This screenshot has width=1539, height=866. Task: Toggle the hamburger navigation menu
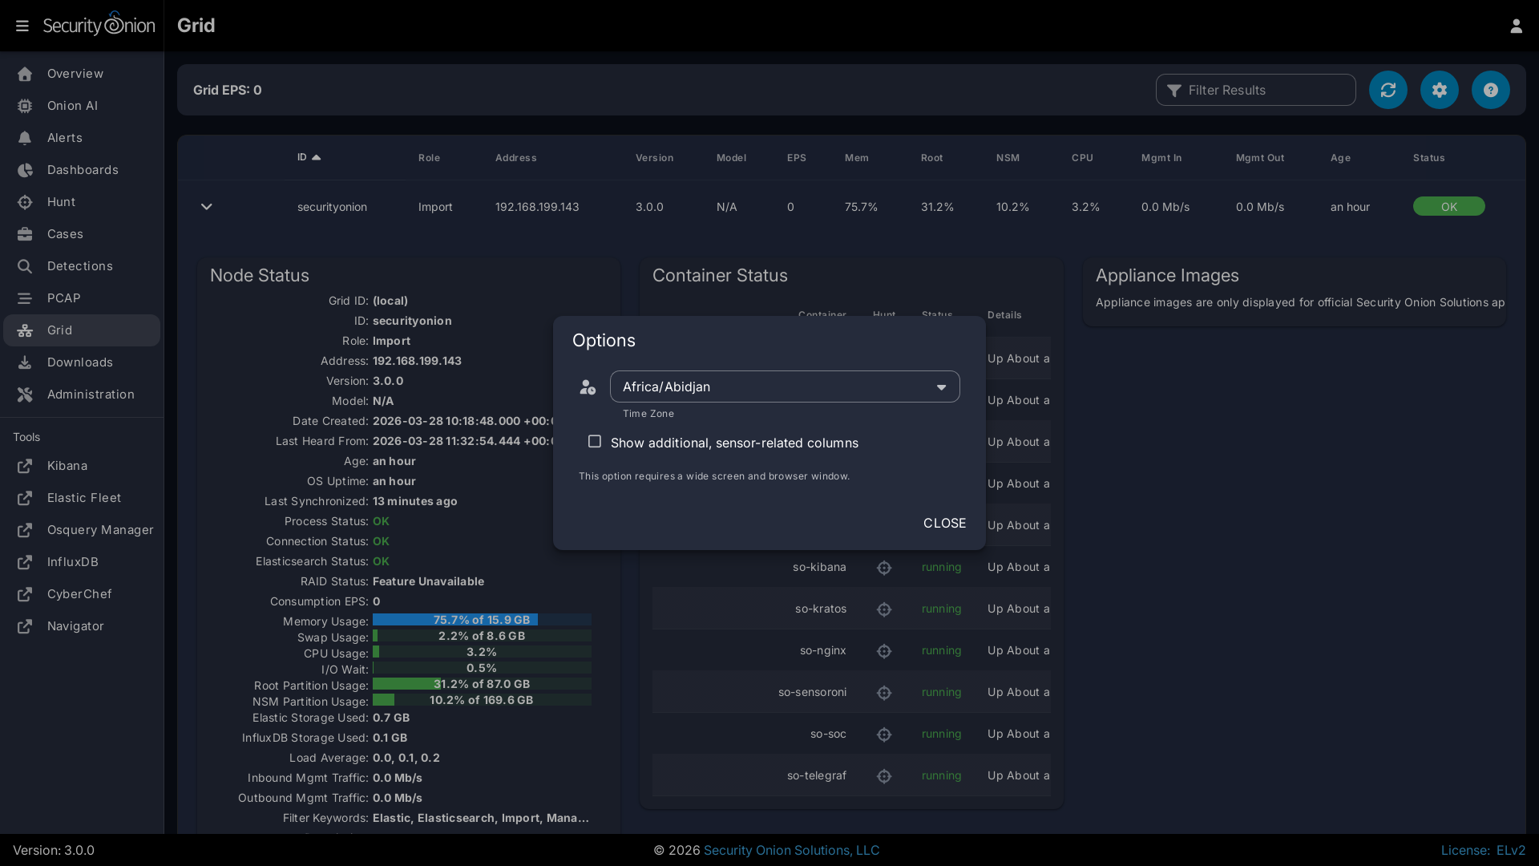coord(22,26)
